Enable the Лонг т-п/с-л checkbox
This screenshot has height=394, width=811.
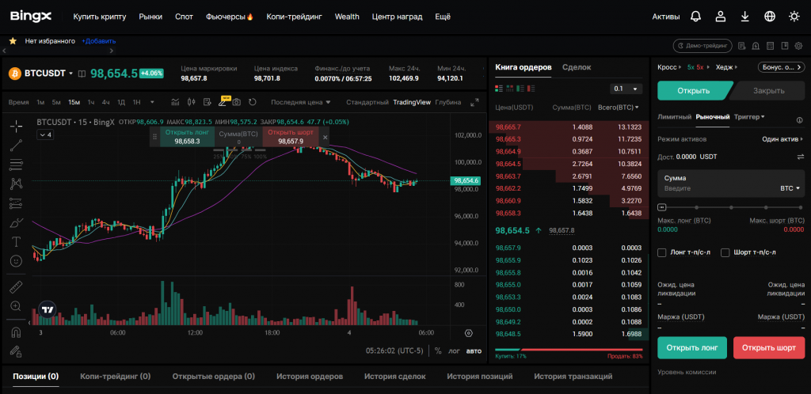(661, 252)
